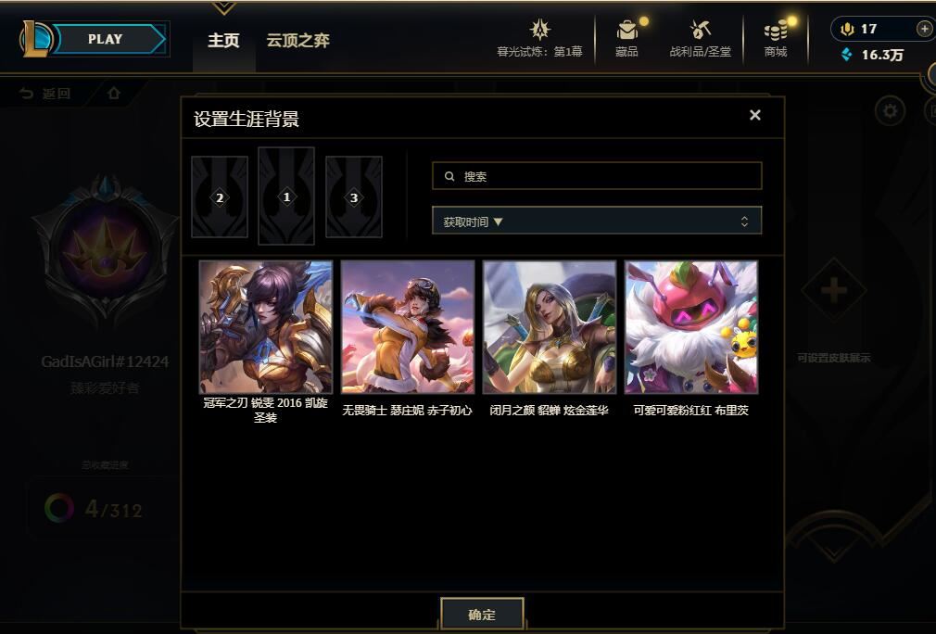Click the 搜索 search input field
The width and height of the screenshot is (936, 634).
coord(597,176)
